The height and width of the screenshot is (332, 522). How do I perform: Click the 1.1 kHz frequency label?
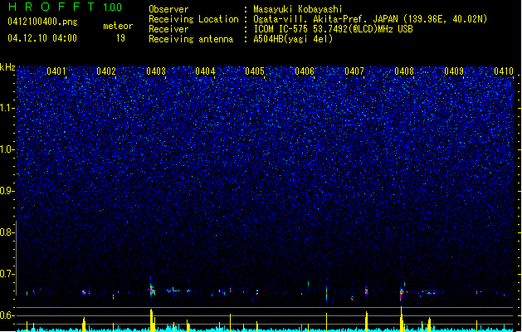point(7,108)
